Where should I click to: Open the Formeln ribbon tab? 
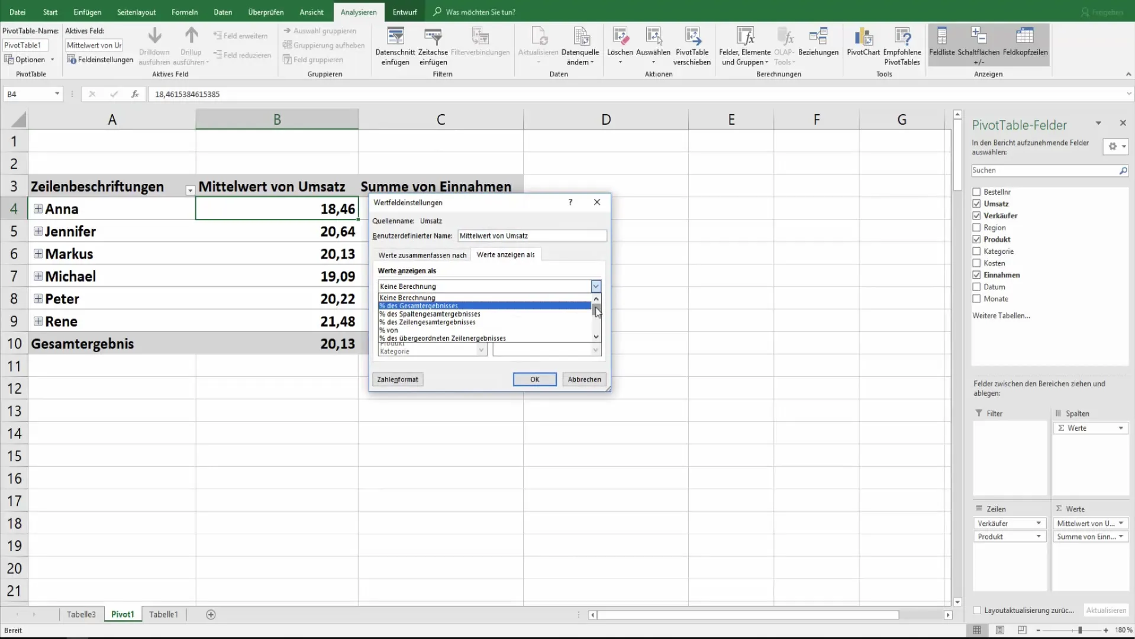pyautogui.click(x=185, y=12)
